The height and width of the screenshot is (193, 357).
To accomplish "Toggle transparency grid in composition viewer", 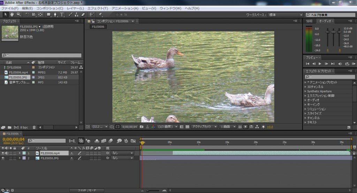I will click(x=187, y=127).
